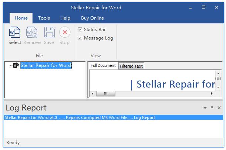Click the preview vertical scrollbar thumb

click(x=218, y=78)
